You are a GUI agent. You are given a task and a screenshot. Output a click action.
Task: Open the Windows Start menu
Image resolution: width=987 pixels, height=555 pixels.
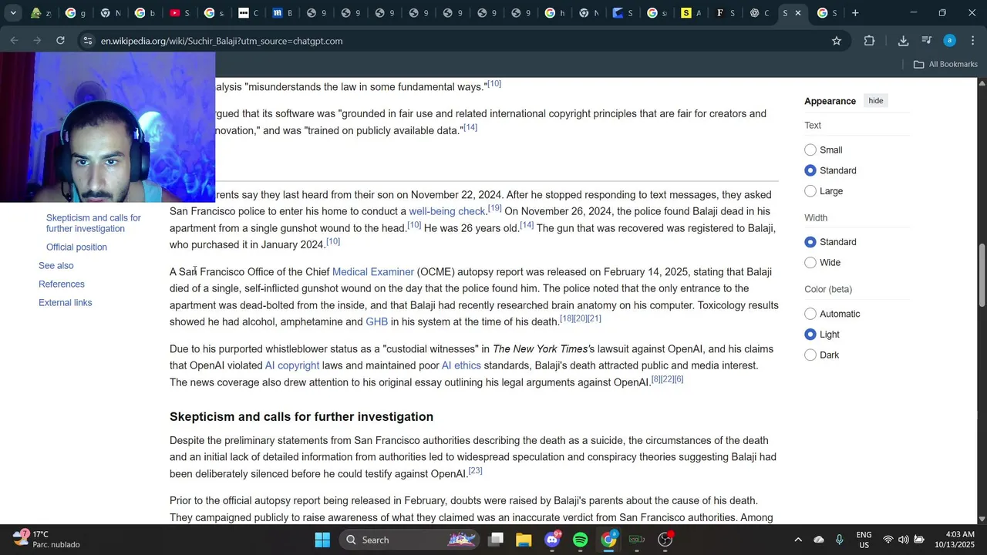coord(322,540)
